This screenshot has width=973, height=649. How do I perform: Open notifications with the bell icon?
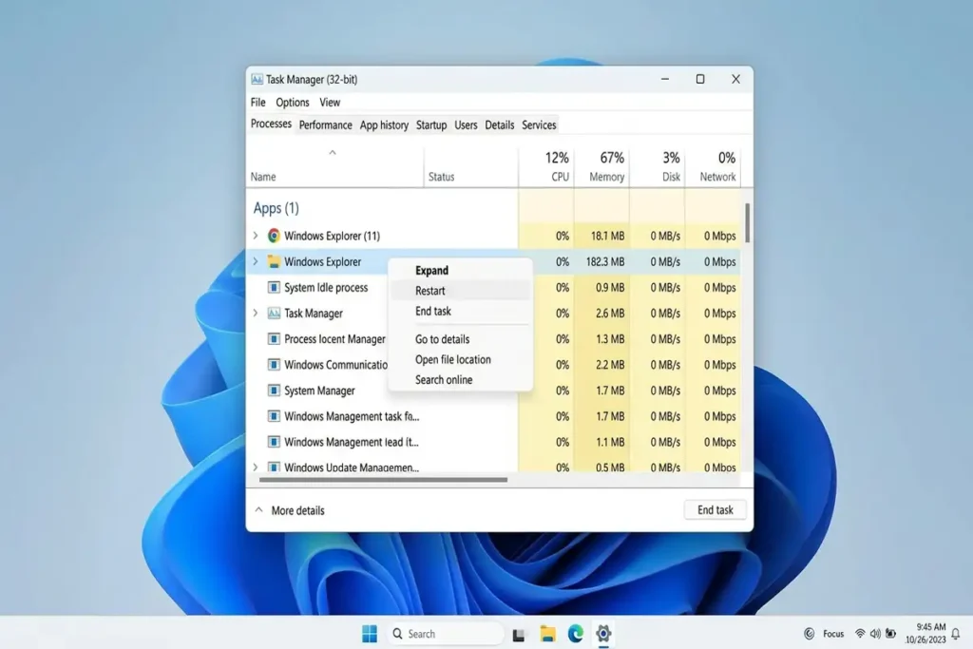click(x=956, y=634)
